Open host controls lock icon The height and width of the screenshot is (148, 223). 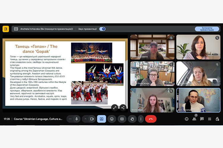pyautogui.click(x=217, y=119)
